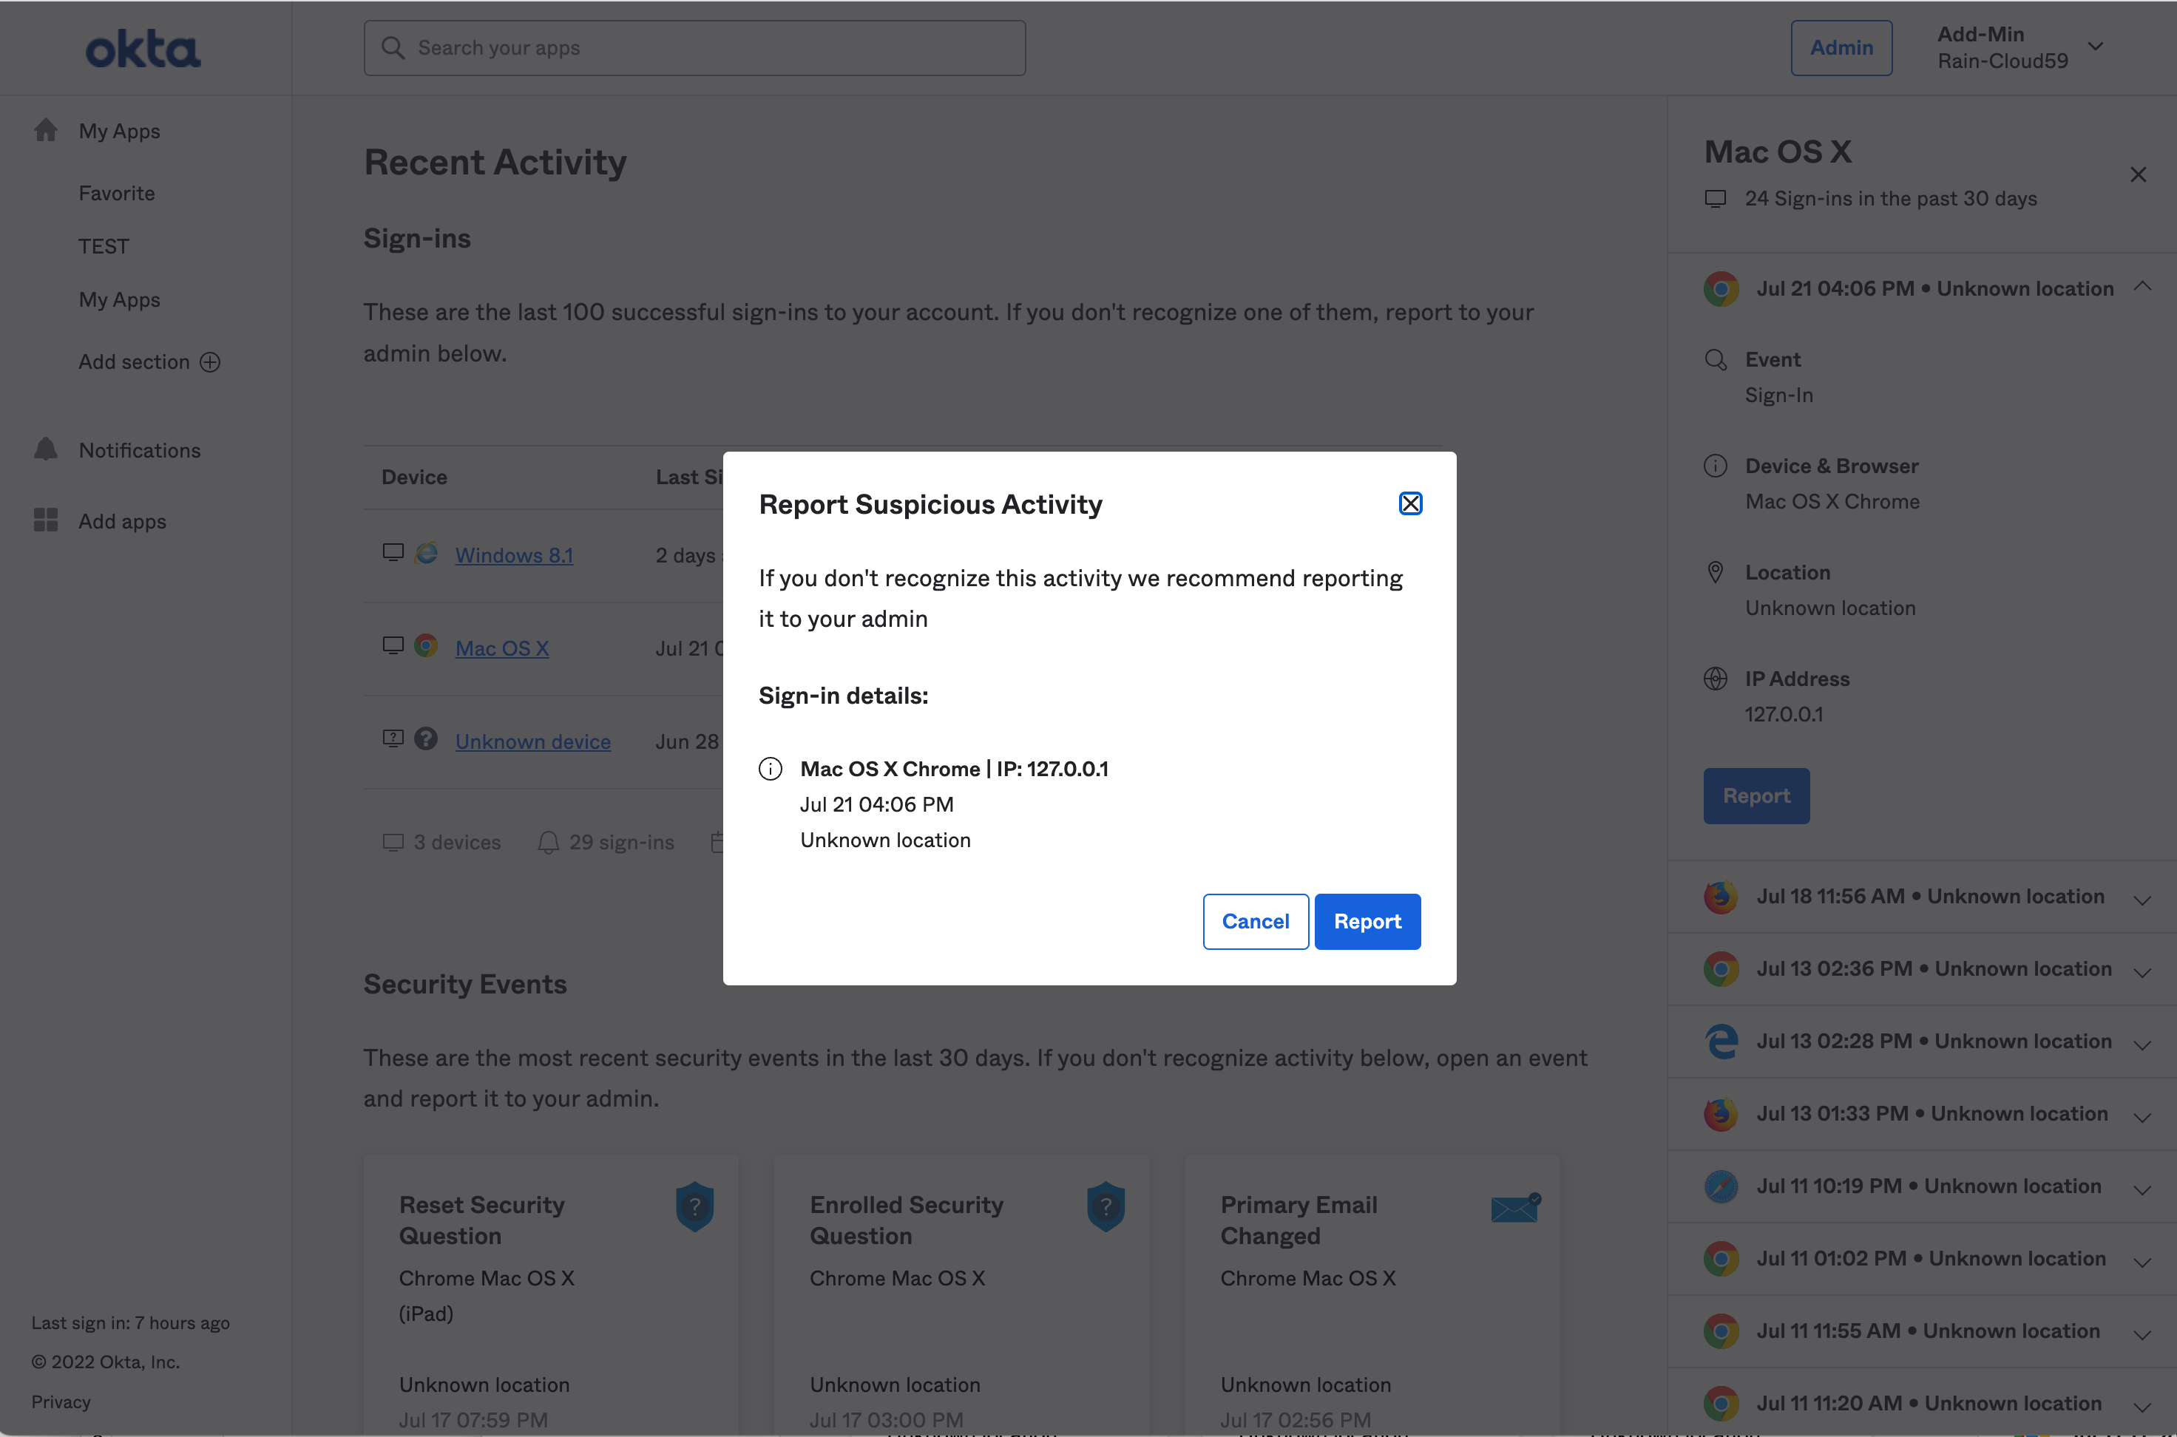Open the Windows 8.1 device link
Screen dimensions: 2177x1437
513,554
